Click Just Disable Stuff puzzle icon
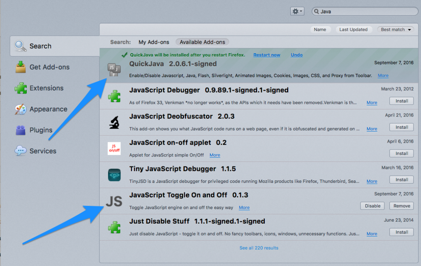421x266 pixels. (114, 227)
